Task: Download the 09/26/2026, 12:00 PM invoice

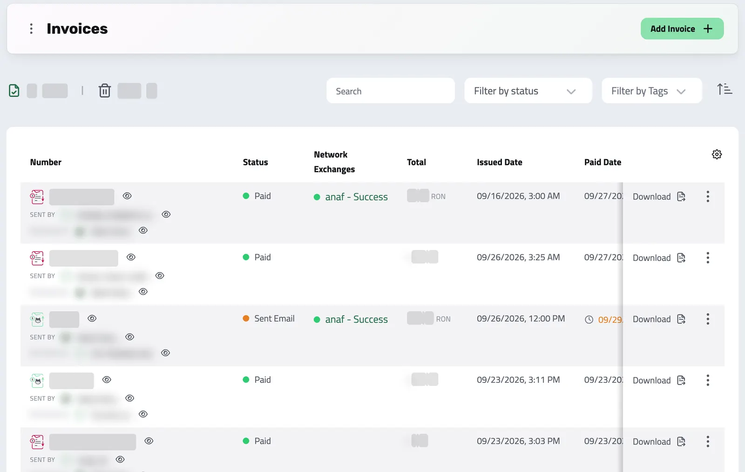Action: [659, 319]
